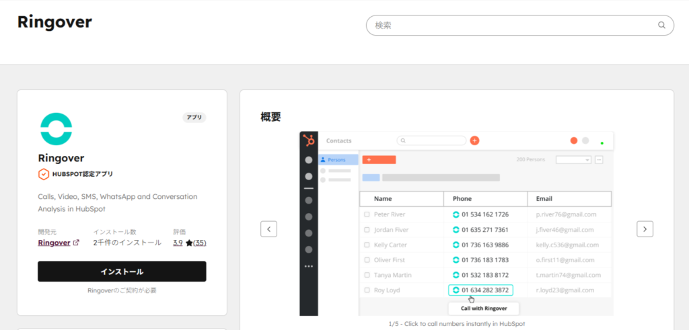Image resolution: width=689 pixels, height=330 pixels.
Task: Click highlighted phone 01 634 282 3872
Action: (480, 290)
